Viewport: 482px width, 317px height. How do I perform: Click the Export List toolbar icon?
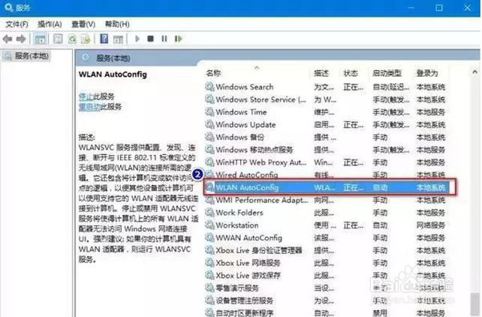(86, 39)
